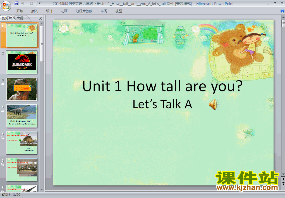Image resolution: width=285 pixels, height=198 pixels.
Task: Click the speaker sound icon on the slide
Action: [214, 105]
